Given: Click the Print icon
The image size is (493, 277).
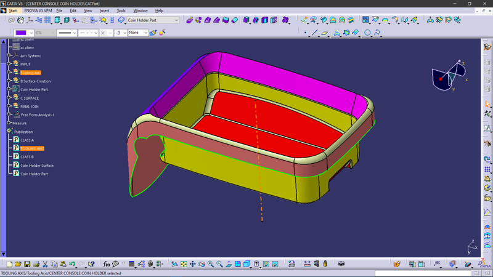Looking at the screenshot, I should click(x=36, y=264).
